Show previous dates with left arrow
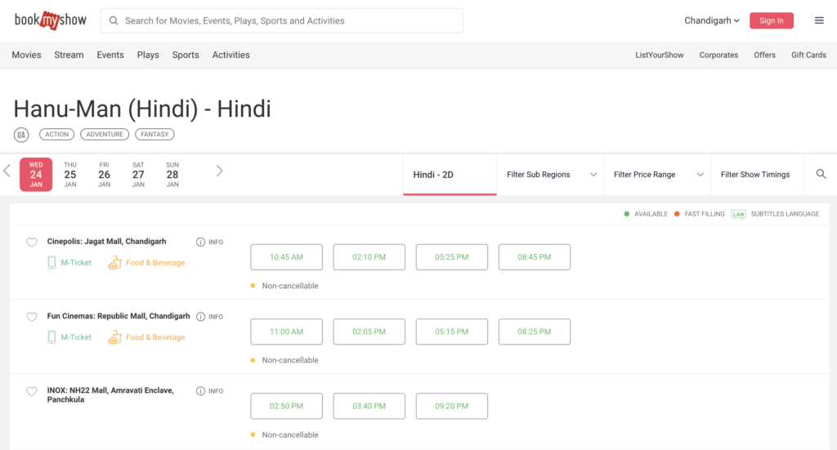Screen dimensions: 837x450 pos(7,171)
